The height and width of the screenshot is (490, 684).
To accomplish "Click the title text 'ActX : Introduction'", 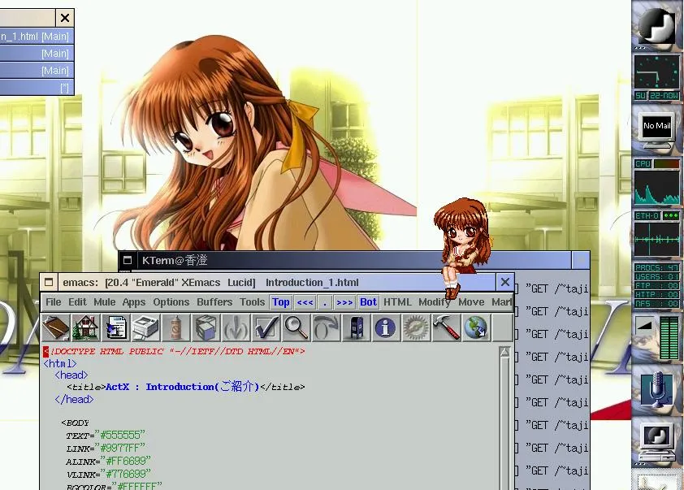I will [160, 387].
